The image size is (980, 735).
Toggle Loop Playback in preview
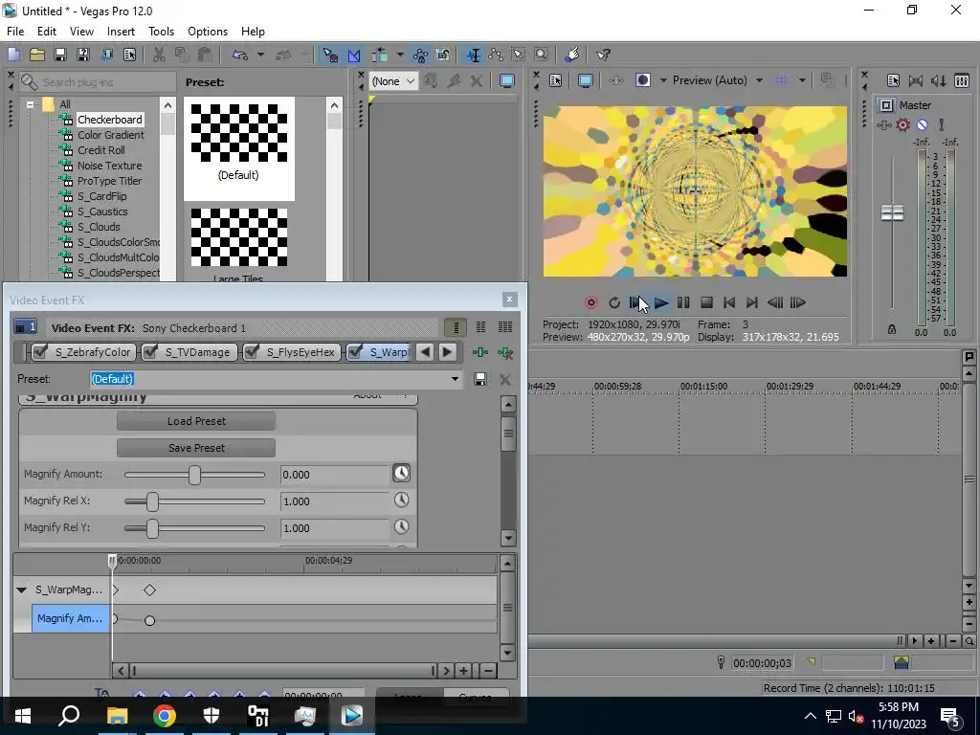point(614,303)
